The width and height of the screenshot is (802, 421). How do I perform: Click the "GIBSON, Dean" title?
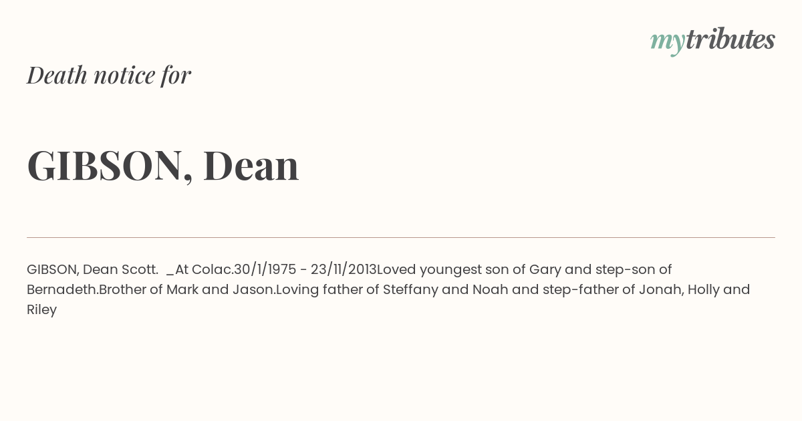(163, 164)
